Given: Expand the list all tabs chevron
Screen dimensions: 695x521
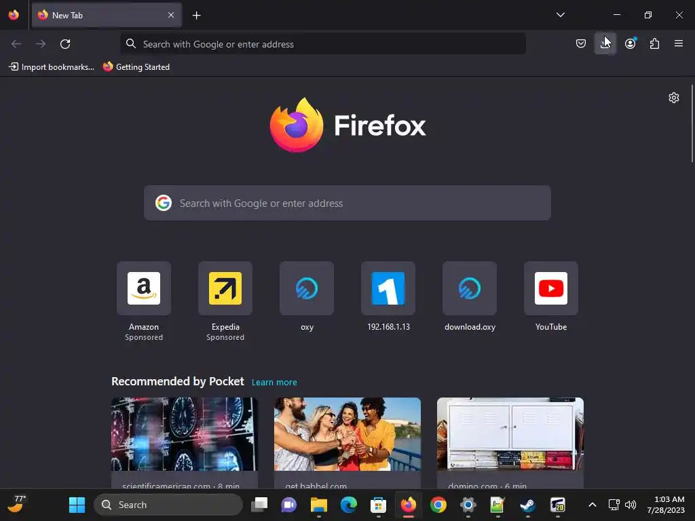Looking at the screenshot, I should (x=560, y=15).
